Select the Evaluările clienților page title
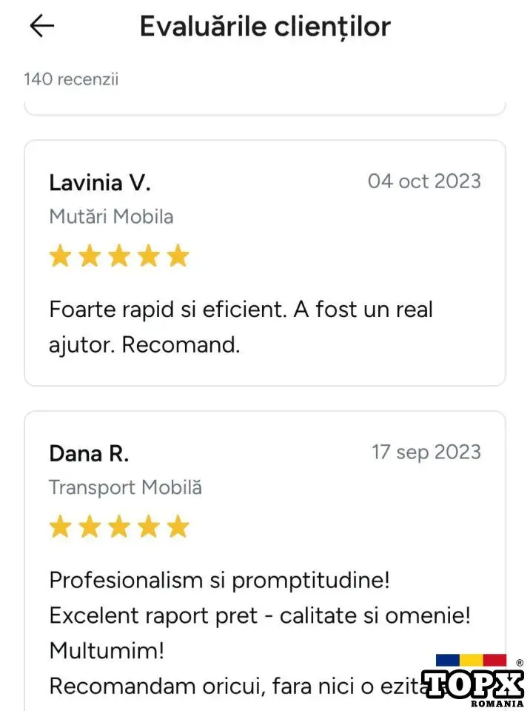 265,27
